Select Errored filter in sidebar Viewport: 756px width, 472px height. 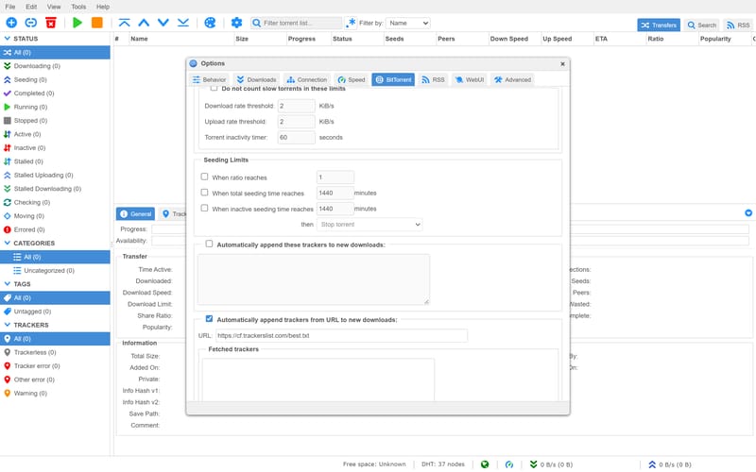pyautogui.click(x=55, y=229)
